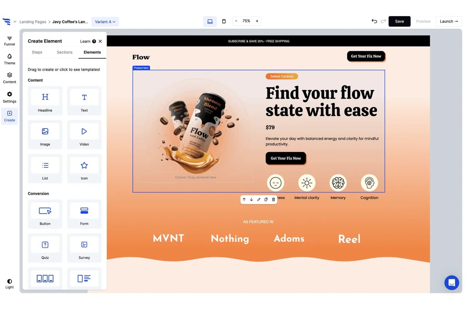Open the Variant A dropdown
This screenshot has width=465, height=310.
tap(105, 22)
